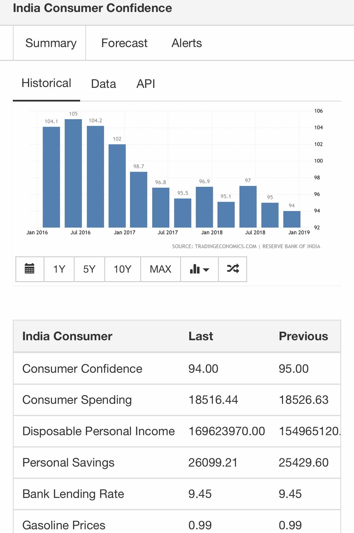This screenshot has width=354, height=533.
Task: Open the Bank Lending Rate link
Action: 73,494
